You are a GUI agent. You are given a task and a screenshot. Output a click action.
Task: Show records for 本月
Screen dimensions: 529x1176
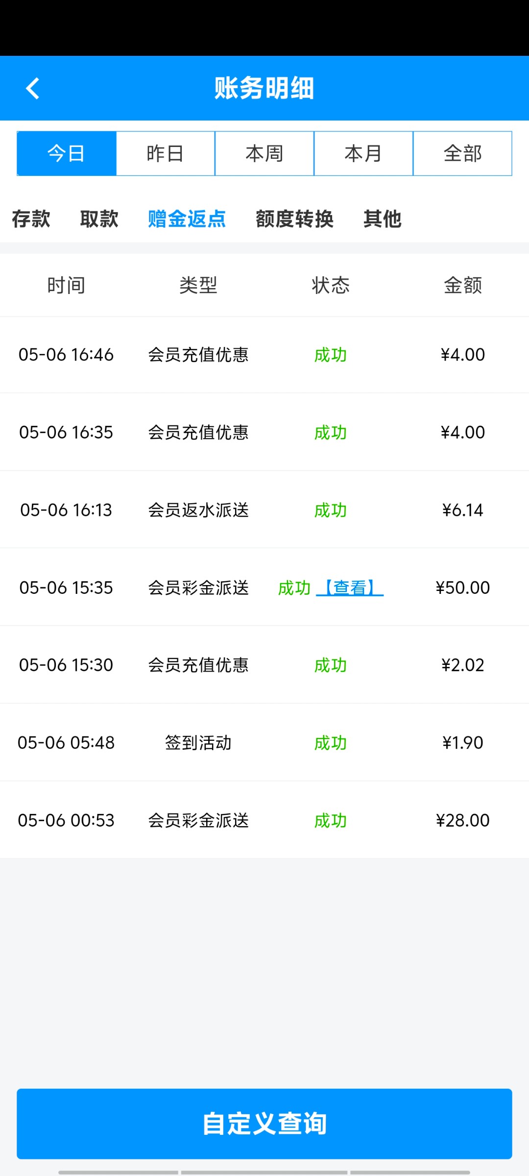(363, 153)
